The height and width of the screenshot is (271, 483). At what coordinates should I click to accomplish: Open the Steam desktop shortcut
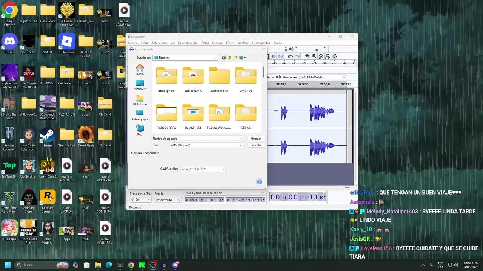pyautogui.click(x=48, y=137)
